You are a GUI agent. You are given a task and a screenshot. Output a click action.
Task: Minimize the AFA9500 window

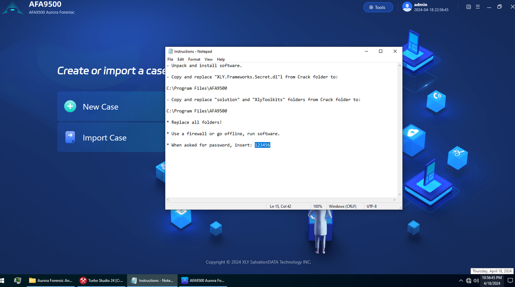[x=489, y=7]
